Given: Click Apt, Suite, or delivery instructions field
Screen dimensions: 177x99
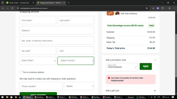Looking at the screenshot, I should (x=57, y=40).
